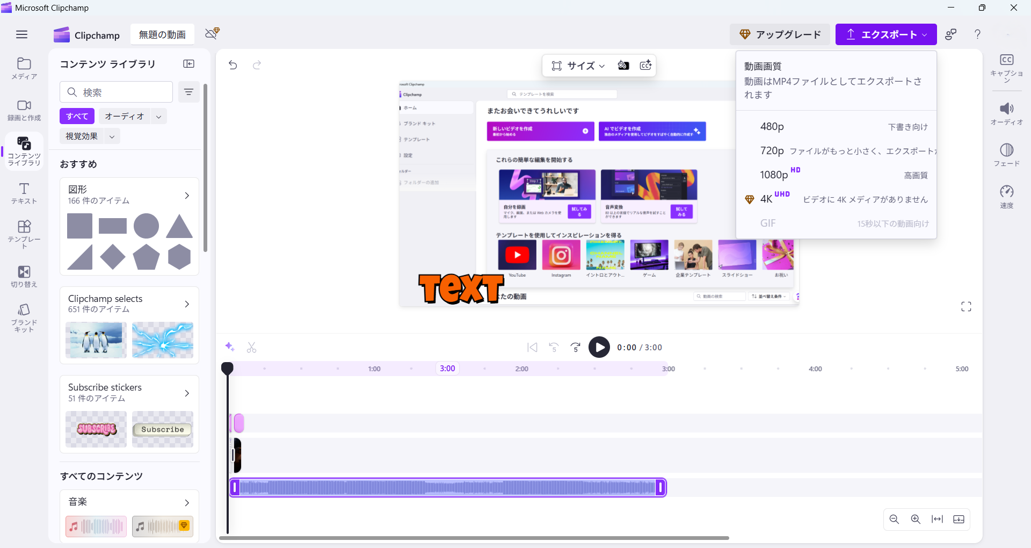
Task: Rewind five seconds
Action: click(x=554, y=348)
